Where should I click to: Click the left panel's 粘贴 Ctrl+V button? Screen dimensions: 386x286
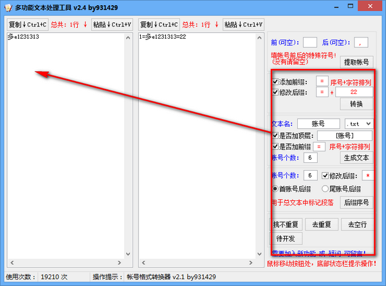[x=112, y=24]
